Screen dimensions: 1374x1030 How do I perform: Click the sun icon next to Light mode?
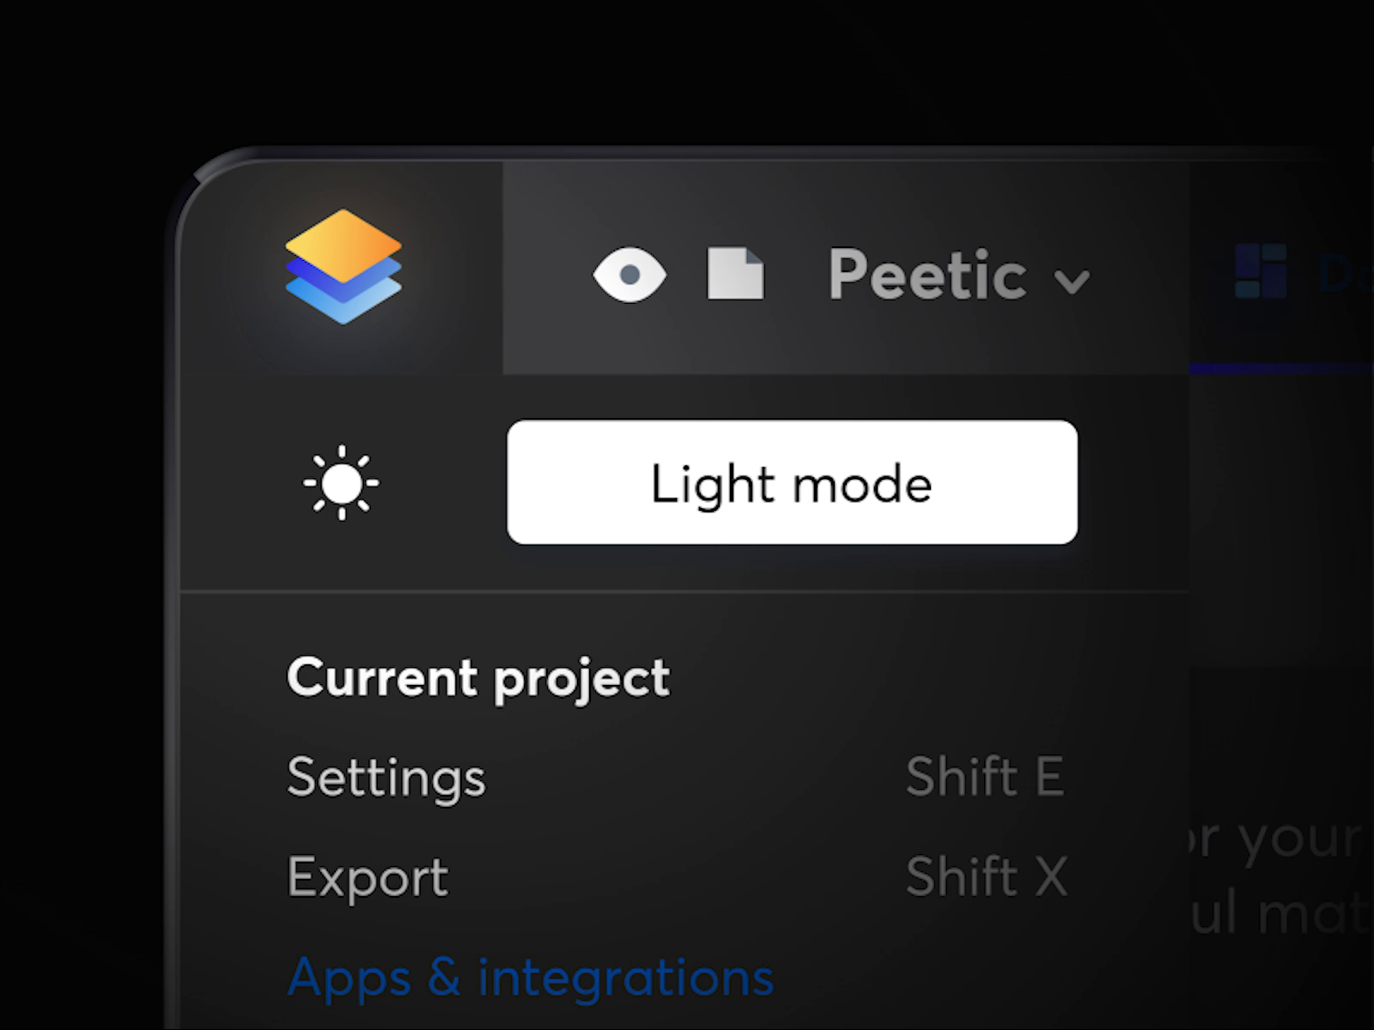pos(341,482)
